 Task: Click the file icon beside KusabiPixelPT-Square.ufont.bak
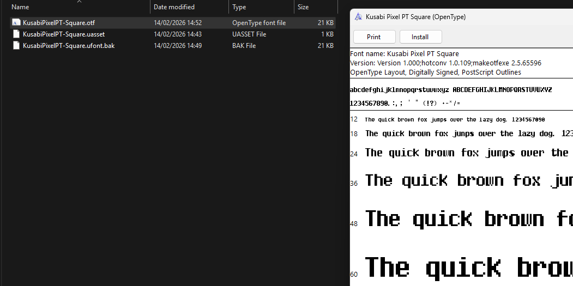point(16,45)
